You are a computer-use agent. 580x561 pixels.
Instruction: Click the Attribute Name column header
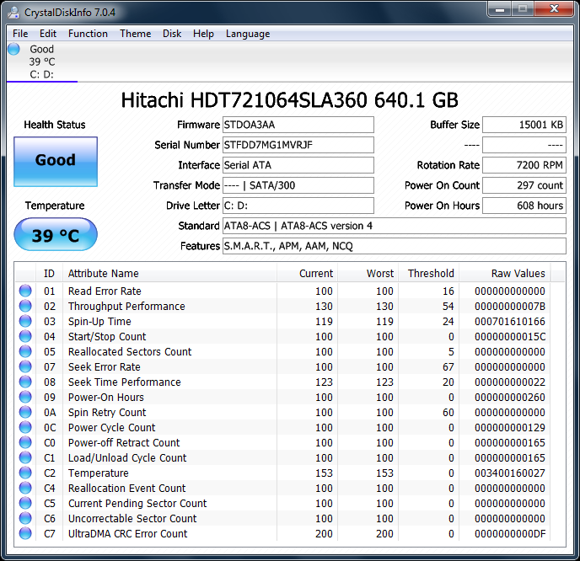103,273
